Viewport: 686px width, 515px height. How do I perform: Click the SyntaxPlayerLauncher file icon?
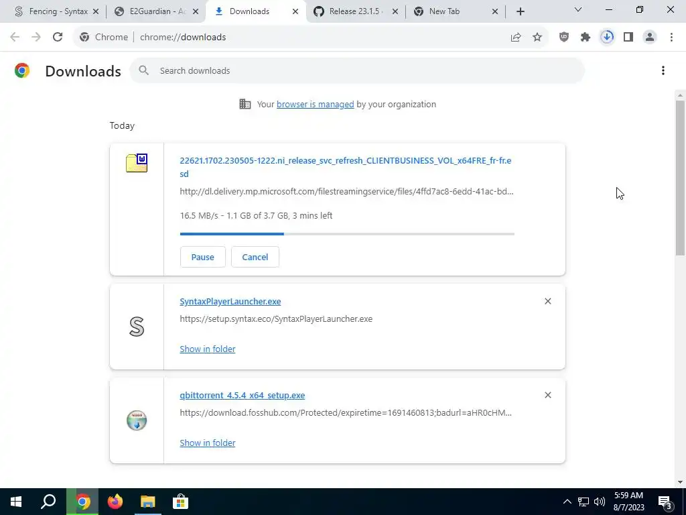point(137,327)
